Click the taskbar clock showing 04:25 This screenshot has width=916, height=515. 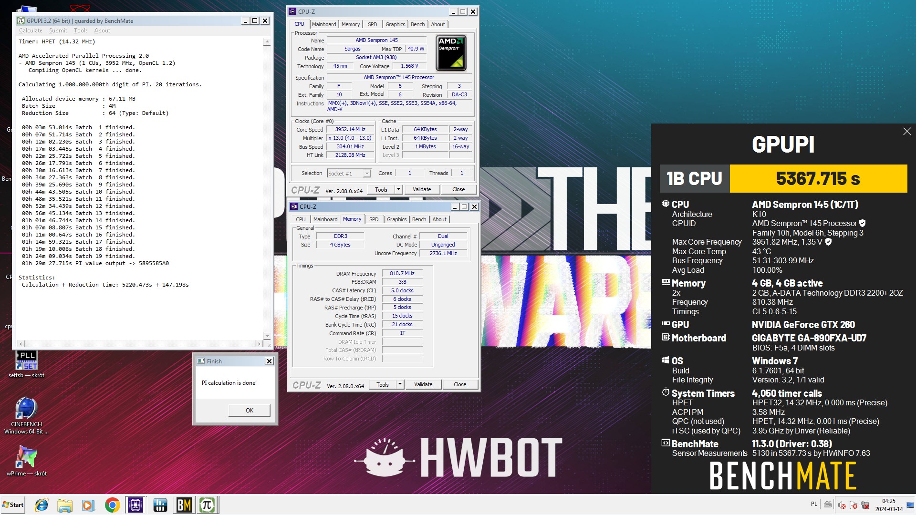[889, 505]
